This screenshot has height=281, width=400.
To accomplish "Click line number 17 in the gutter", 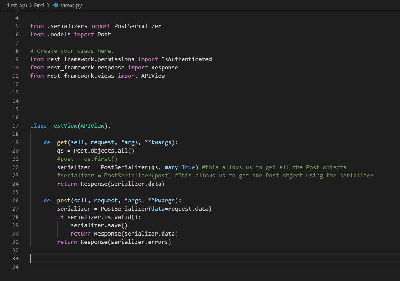I will point(17,126).
